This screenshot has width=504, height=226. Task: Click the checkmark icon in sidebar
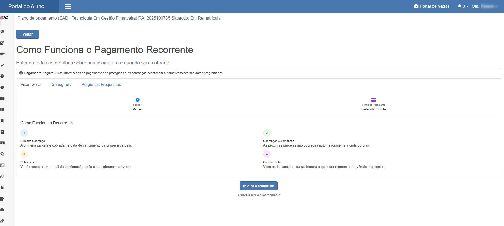point(2,65)
